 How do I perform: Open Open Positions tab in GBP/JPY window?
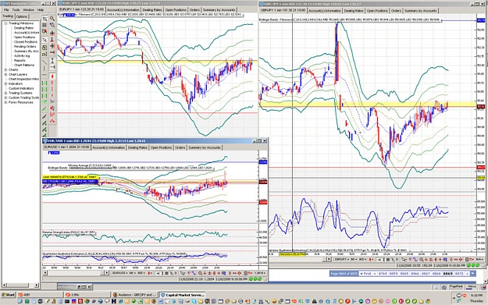pos(377,11)
